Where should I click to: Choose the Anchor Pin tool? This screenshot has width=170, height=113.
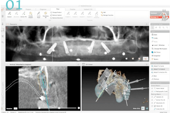(24, 15)
